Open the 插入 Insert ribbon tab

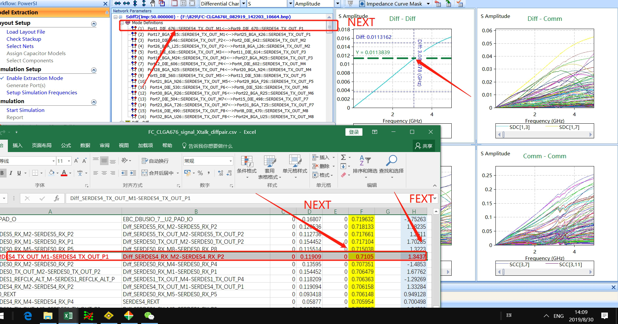[17, 146]
